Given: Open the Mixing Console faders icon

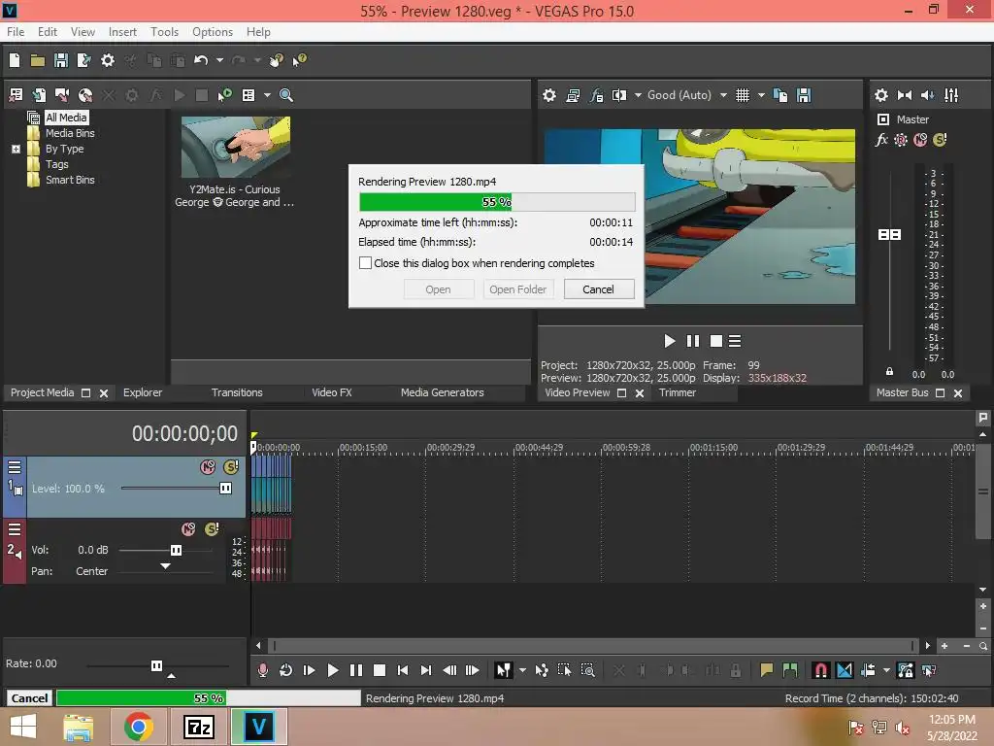Looking at the screenshot, I should 951,95.
